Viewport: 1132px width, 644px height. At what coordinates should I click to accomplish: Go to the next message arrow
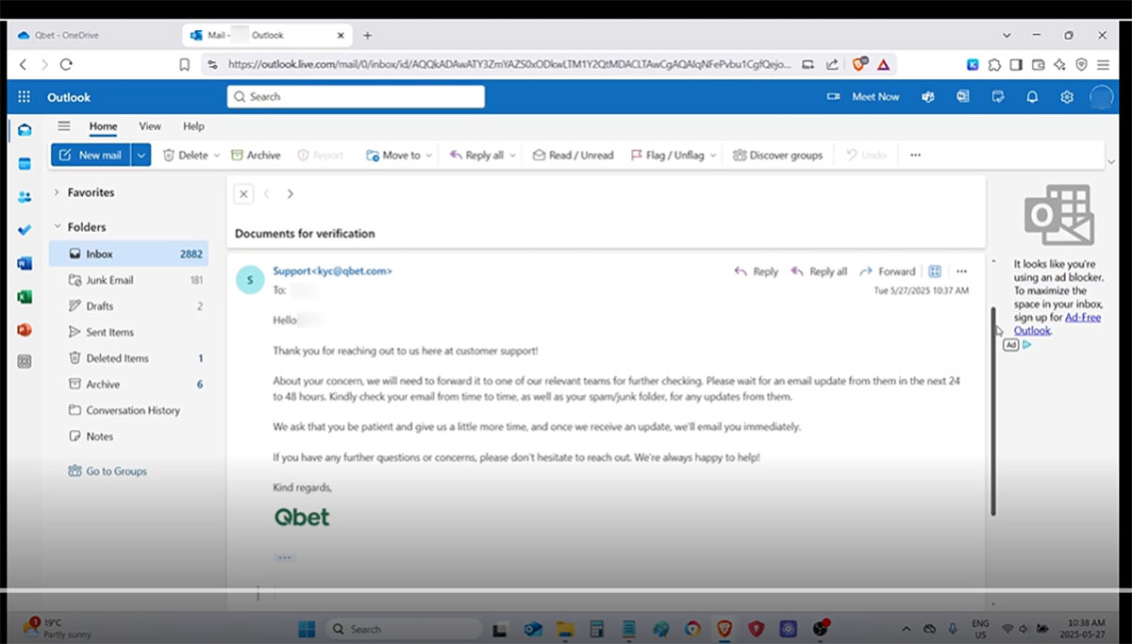coord(290,193)
